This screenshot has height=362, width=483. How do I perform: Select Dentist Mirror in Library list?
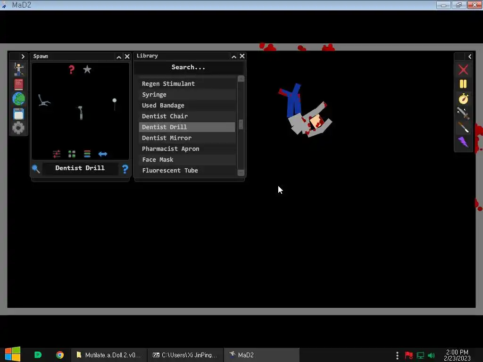click(187, 138)
